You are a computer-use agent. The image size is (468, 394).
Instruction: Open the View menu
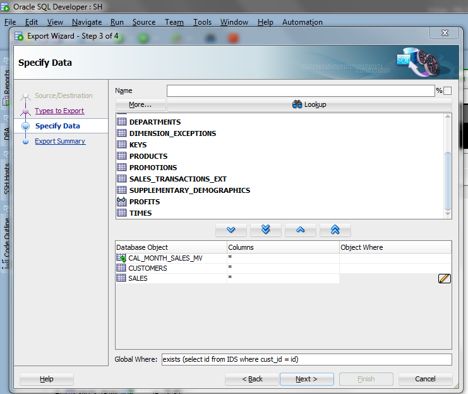coord(55,22)
